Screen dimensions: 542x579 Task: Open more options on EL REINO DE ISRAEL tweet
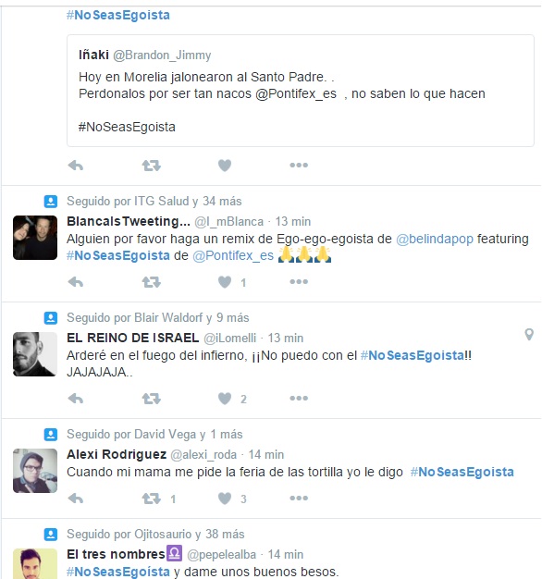pos(299,398)
